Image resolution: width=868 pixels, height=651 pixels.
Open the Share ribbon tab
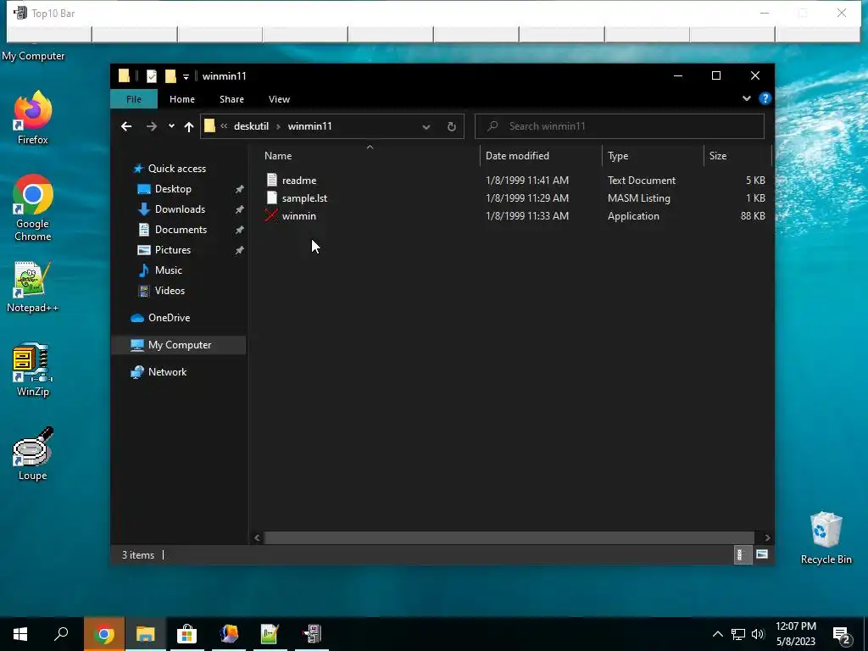pyautogui.click(x=231, y=99)
